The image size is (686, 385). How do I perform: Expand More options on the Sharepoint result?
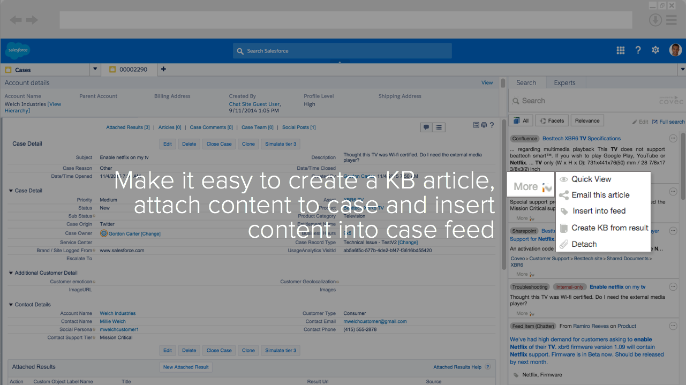(x=523, y=274)
